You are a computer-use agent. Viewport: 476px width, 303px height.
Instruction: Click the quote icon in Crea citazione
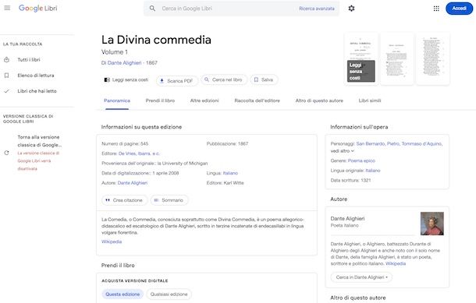coord(108,200)
